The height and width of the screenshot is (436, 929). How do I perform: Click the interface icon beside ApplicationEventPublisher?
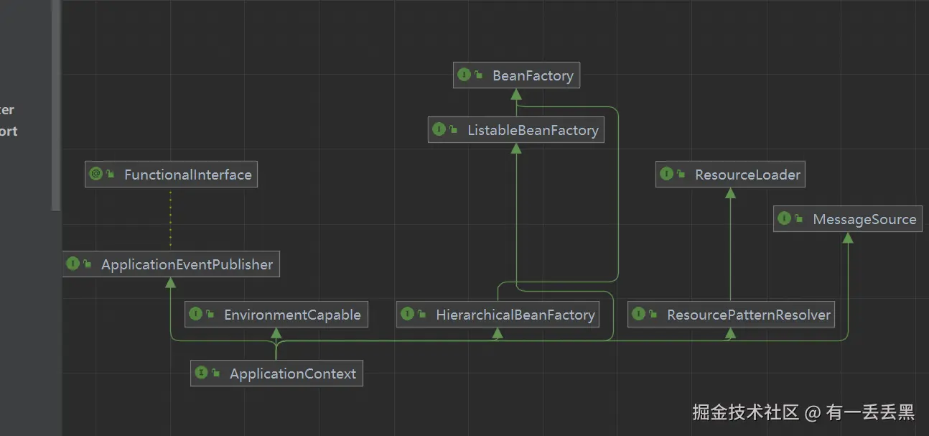click(x=73, y=264)
